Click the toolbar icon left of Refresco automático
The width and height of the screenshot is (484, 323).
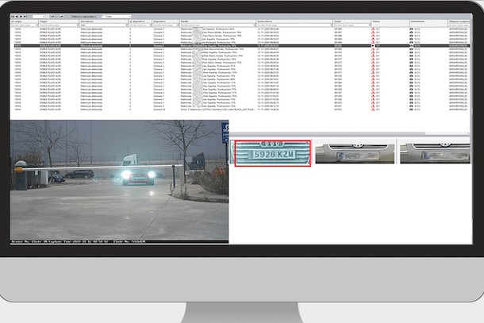[x=62, y=15]
